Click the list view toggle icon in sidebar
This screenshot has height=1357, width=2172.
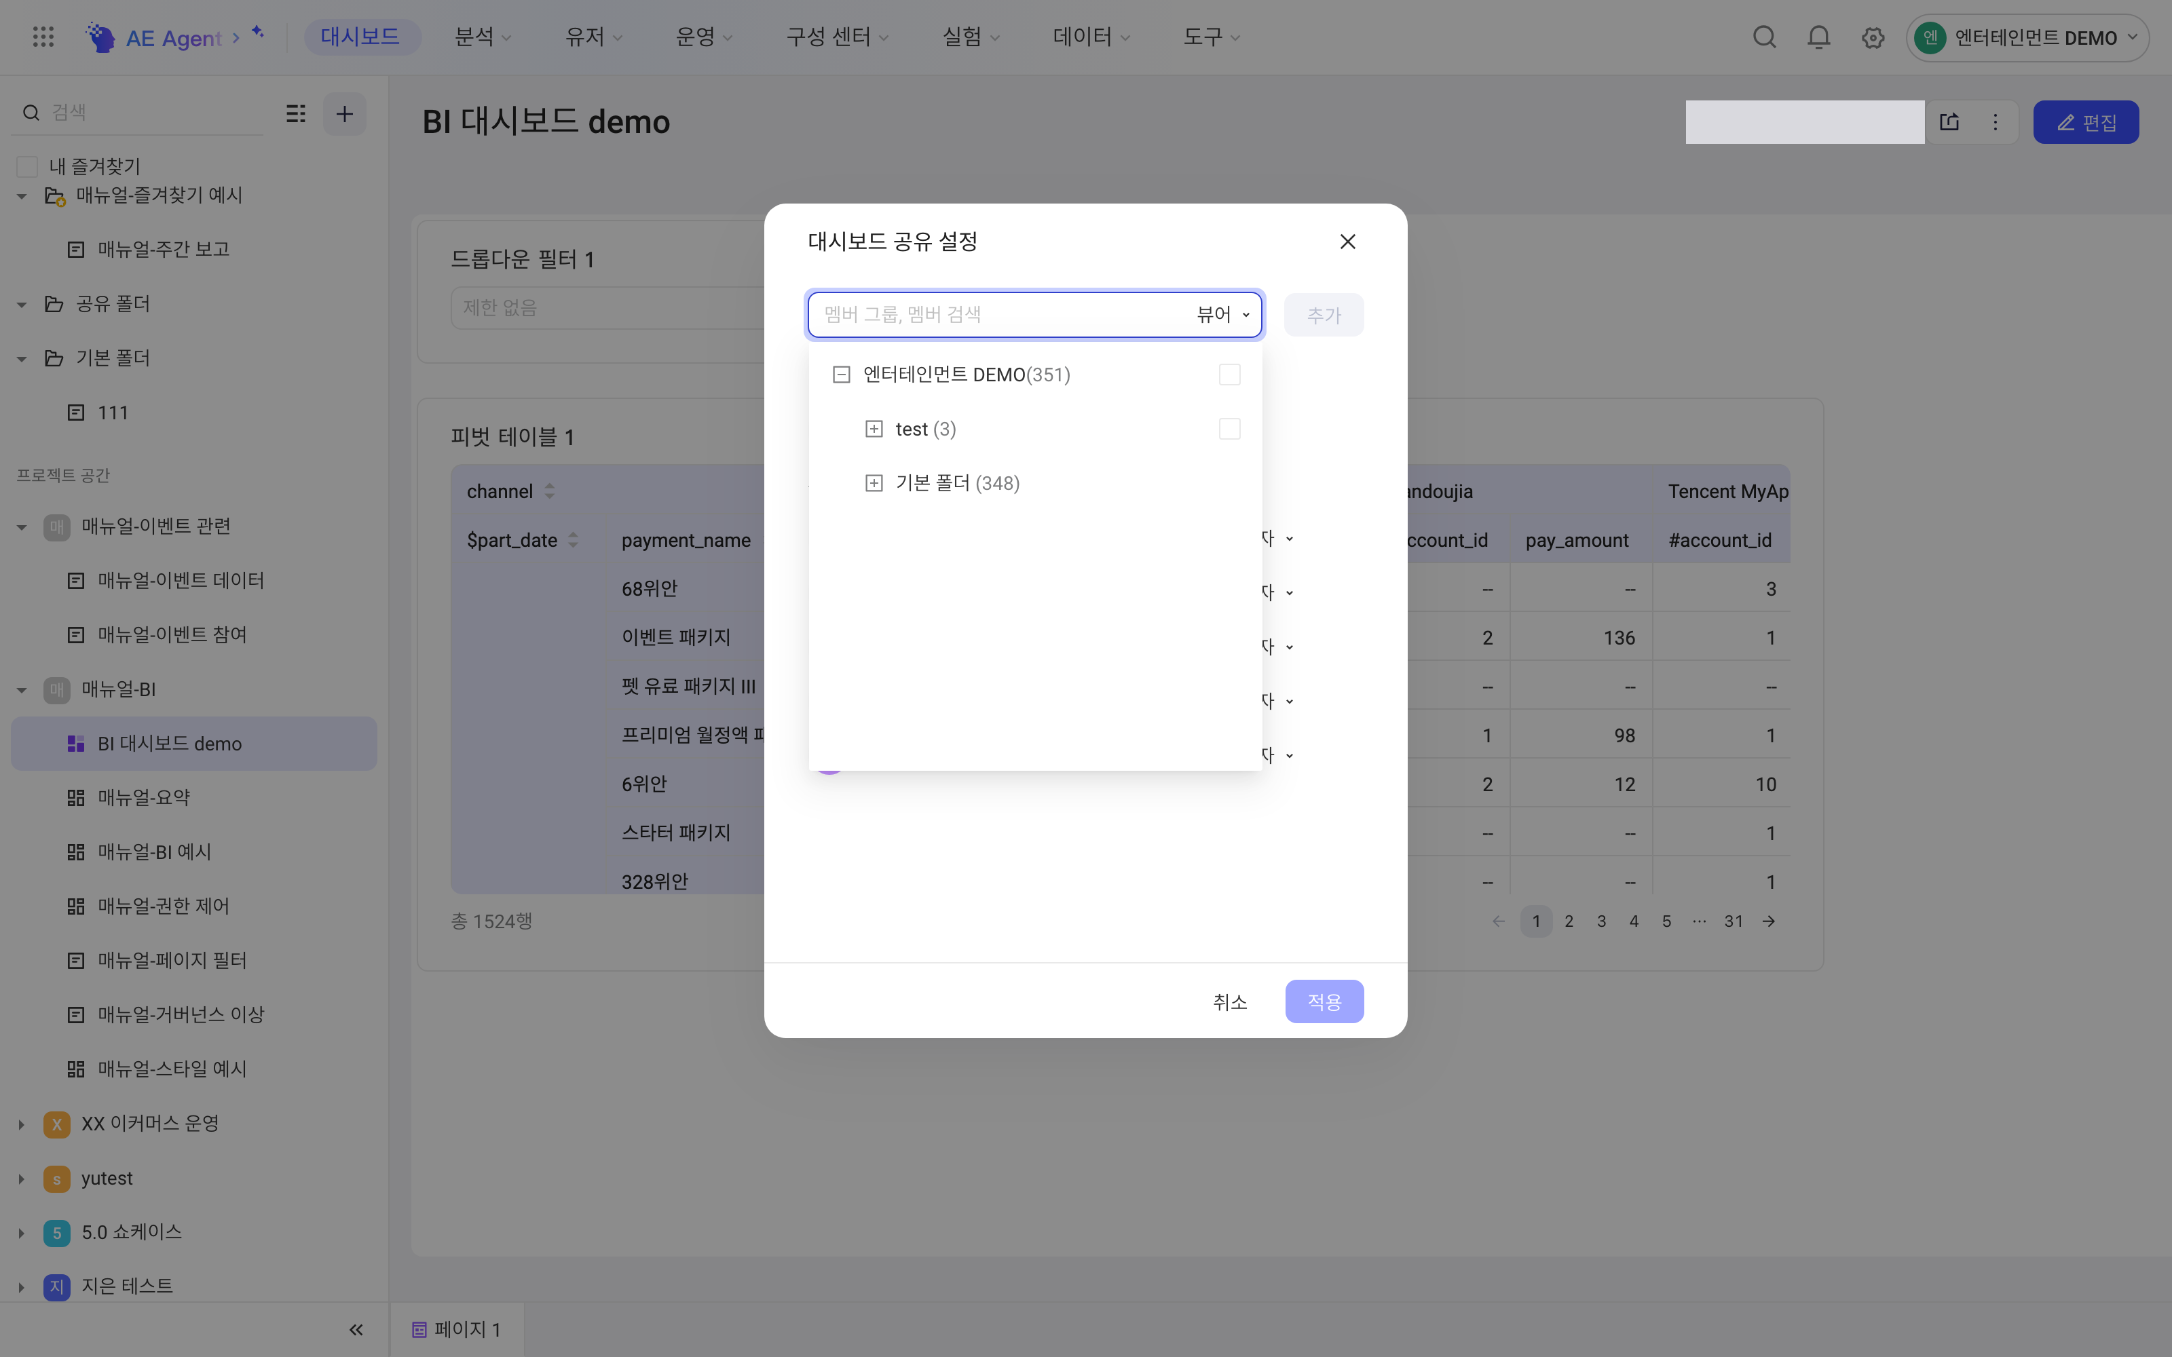click(x=295, y=114)
